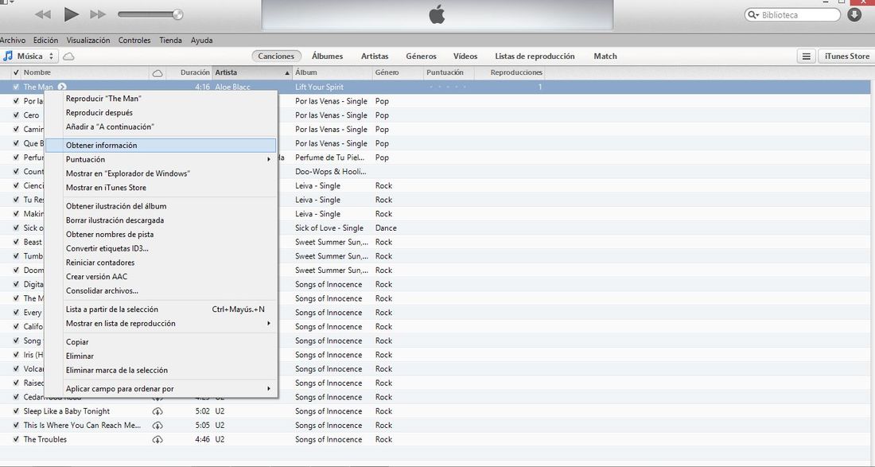Click the iCloud status column header
Screen dimensions: 875x467
click(x=157, y=72)
